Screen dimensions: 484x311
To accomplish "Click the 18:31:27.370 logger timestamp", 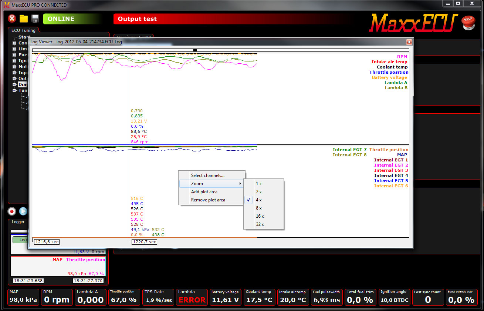I will [89, 281].
